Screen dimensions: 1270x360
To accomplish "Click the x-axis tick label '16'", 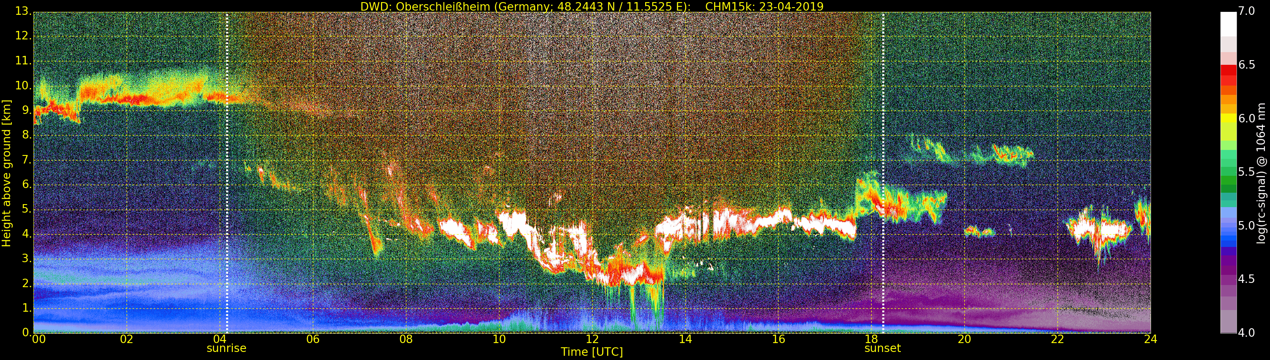I will tap(779, 339).
